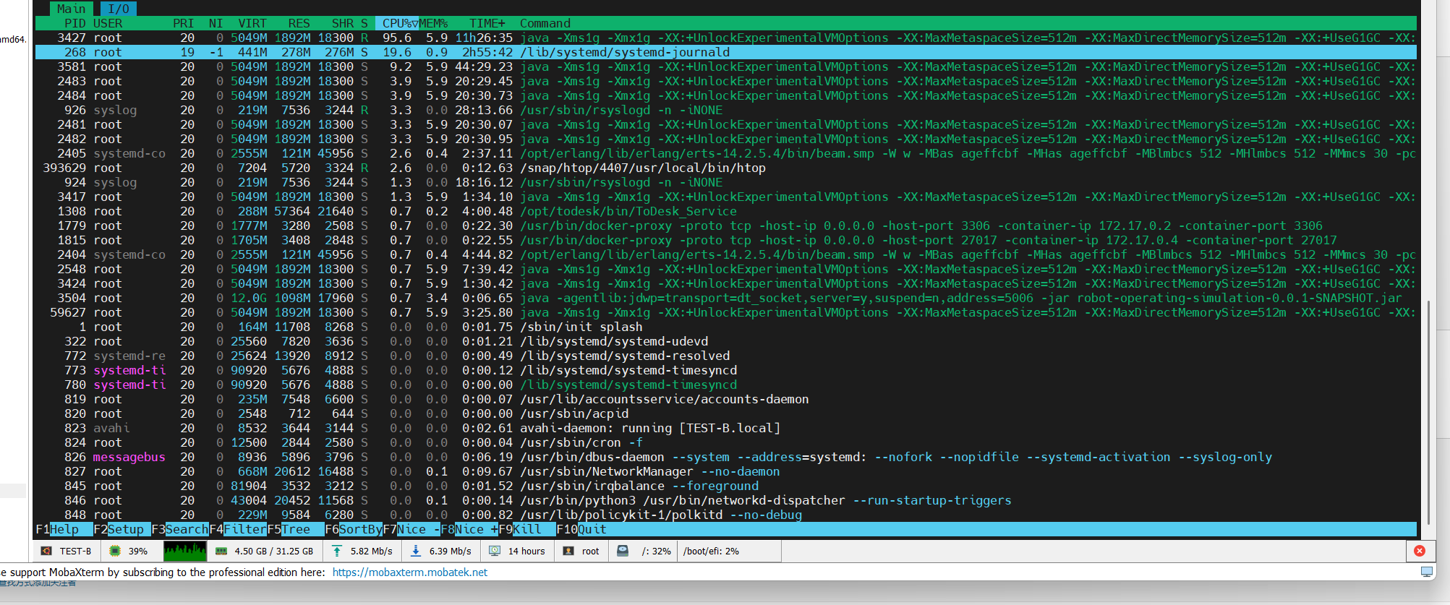Open the mobaxterm.mobatek.net link
This screenshot has height=605, width=1450.
coord(410,572)
